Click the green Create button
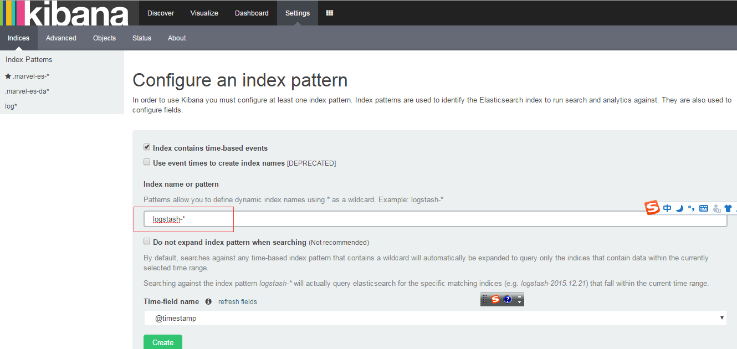The width and height of the screenshot is (737, 349). pyautogui.click(x=163, y=342)
